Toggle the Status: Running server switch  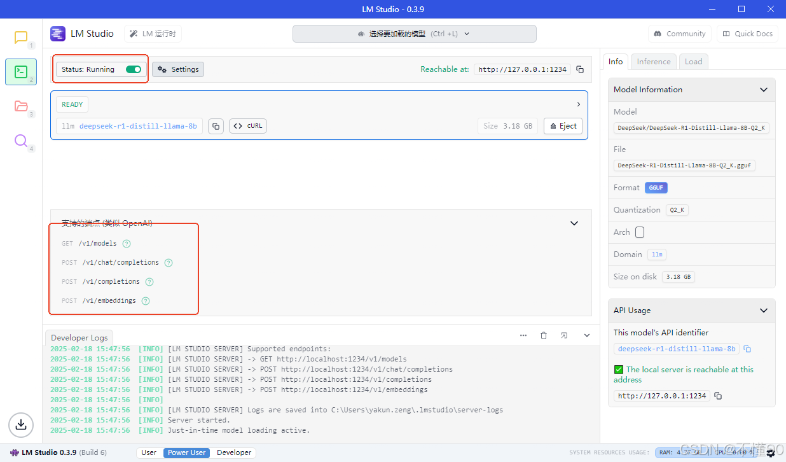(x=132, y=69)
